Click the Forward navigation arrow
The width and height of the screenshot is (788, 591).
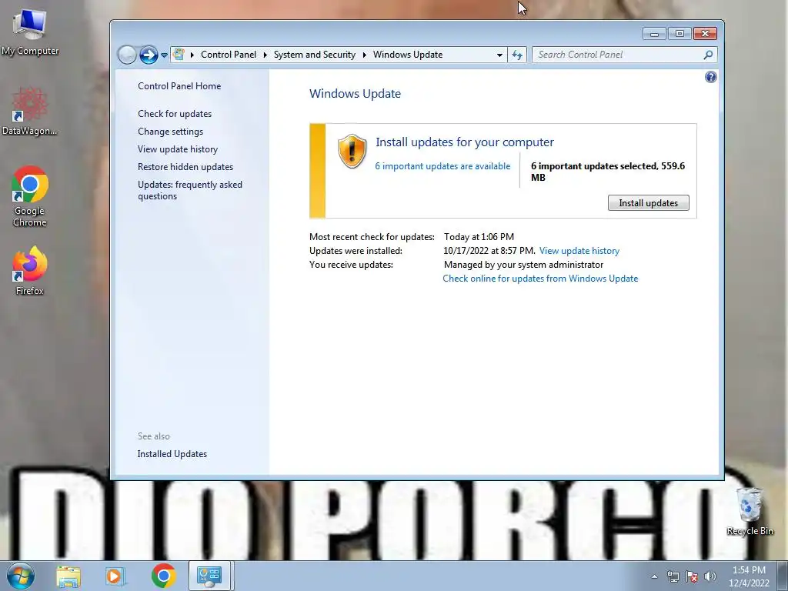[x=149, y=55]
